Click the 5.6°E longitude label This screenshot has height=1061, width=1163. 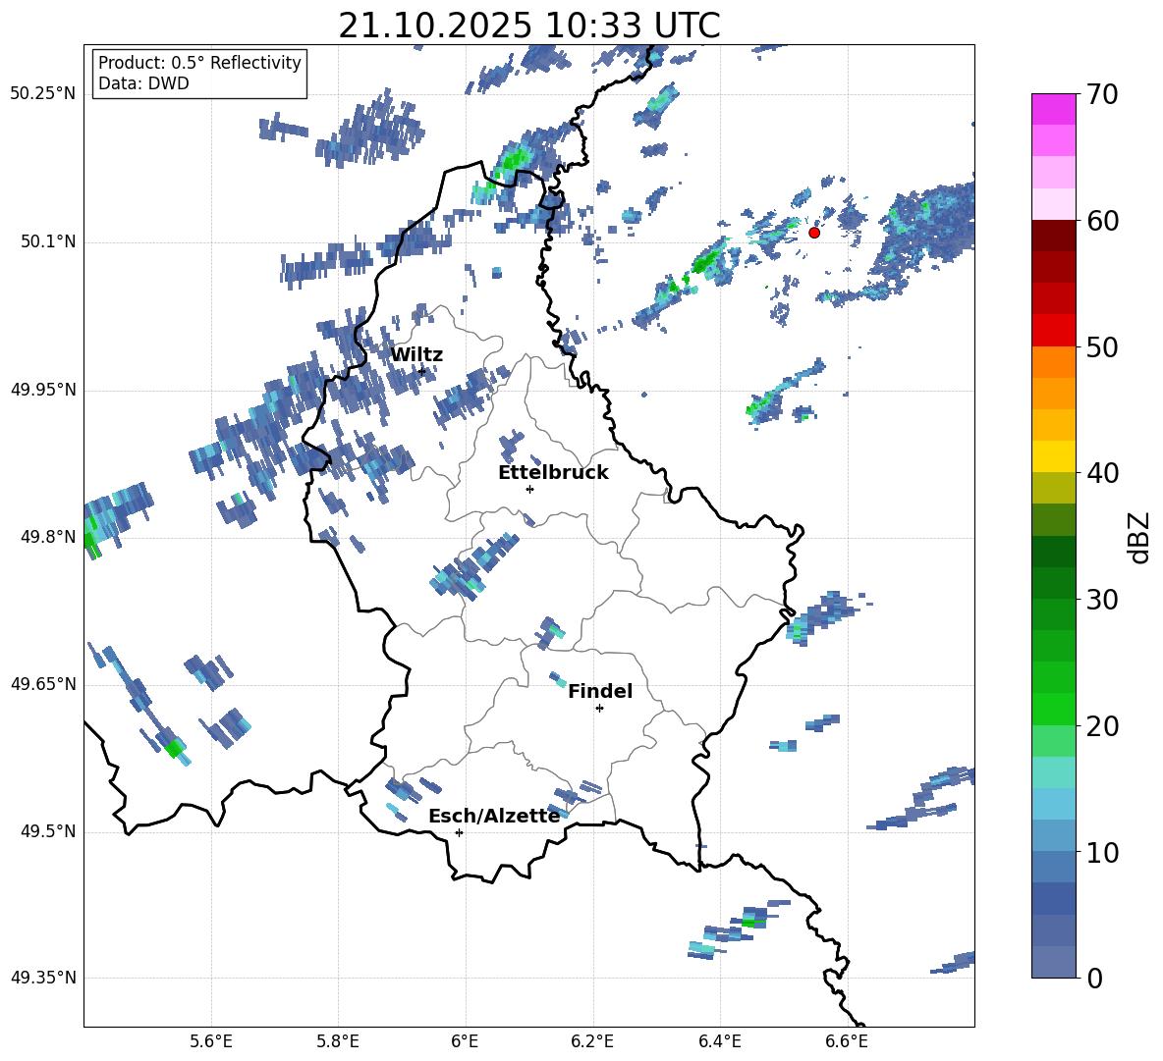pyautogui.click(x=210, y=1041)
